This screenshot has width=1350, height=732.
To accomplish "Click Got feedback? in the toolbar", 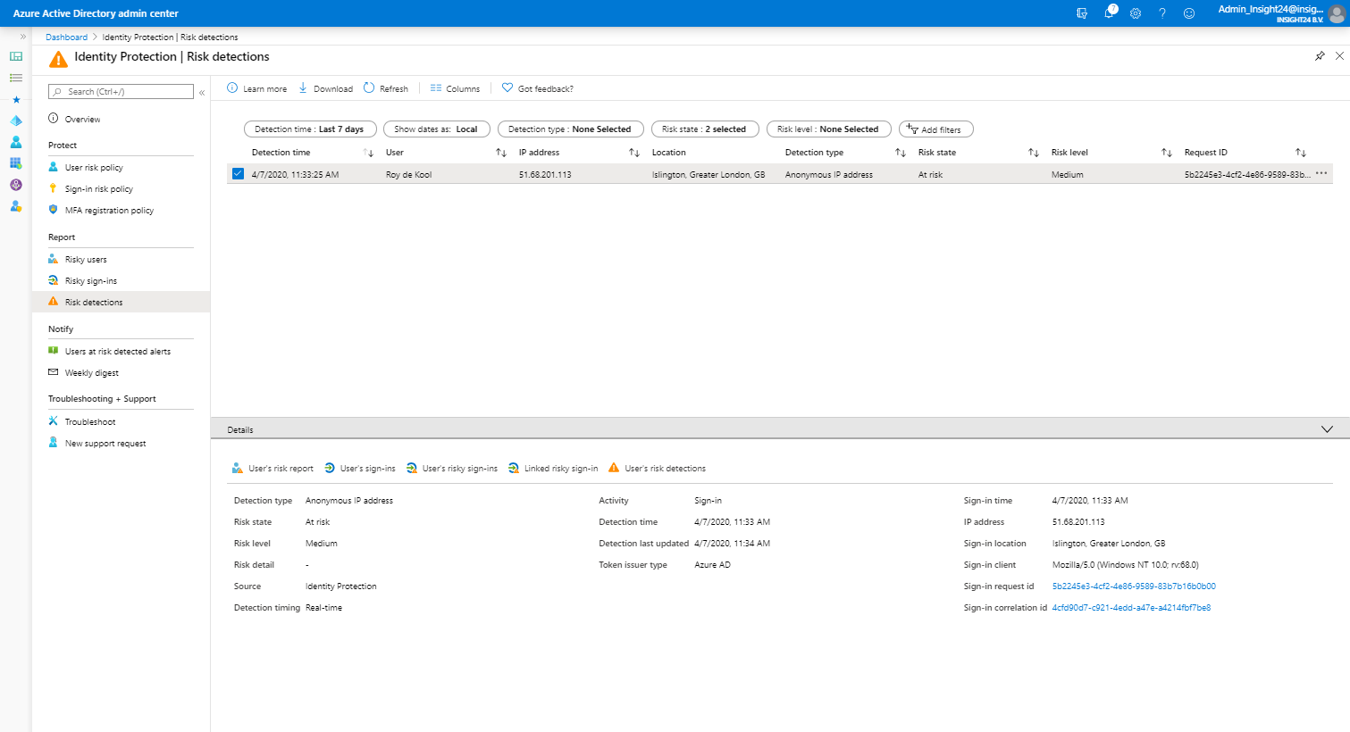I will click(x=538, y=88).
